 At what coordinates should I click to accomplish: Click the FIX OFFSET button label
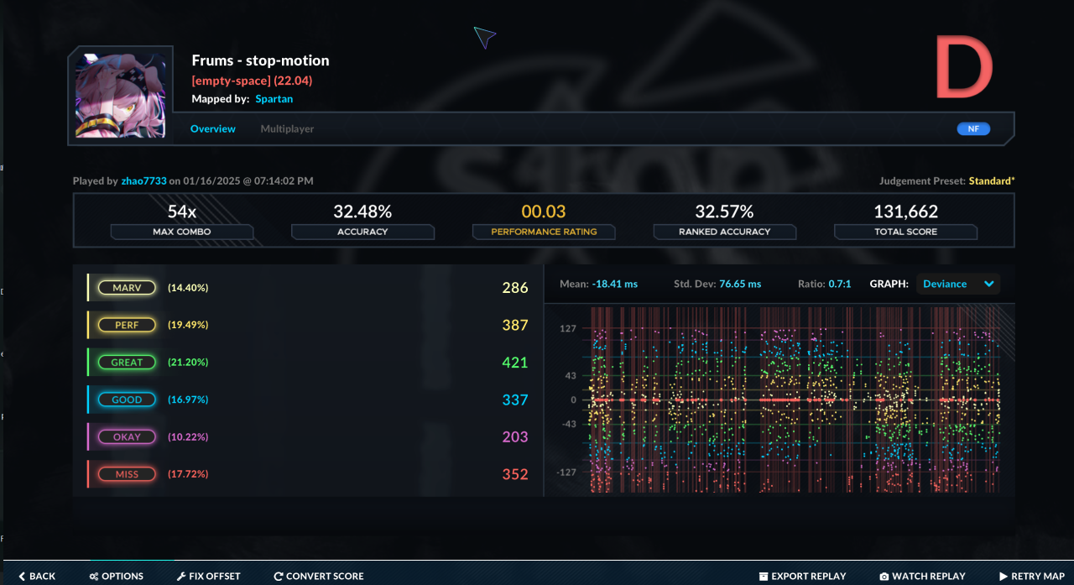(215, 577)
